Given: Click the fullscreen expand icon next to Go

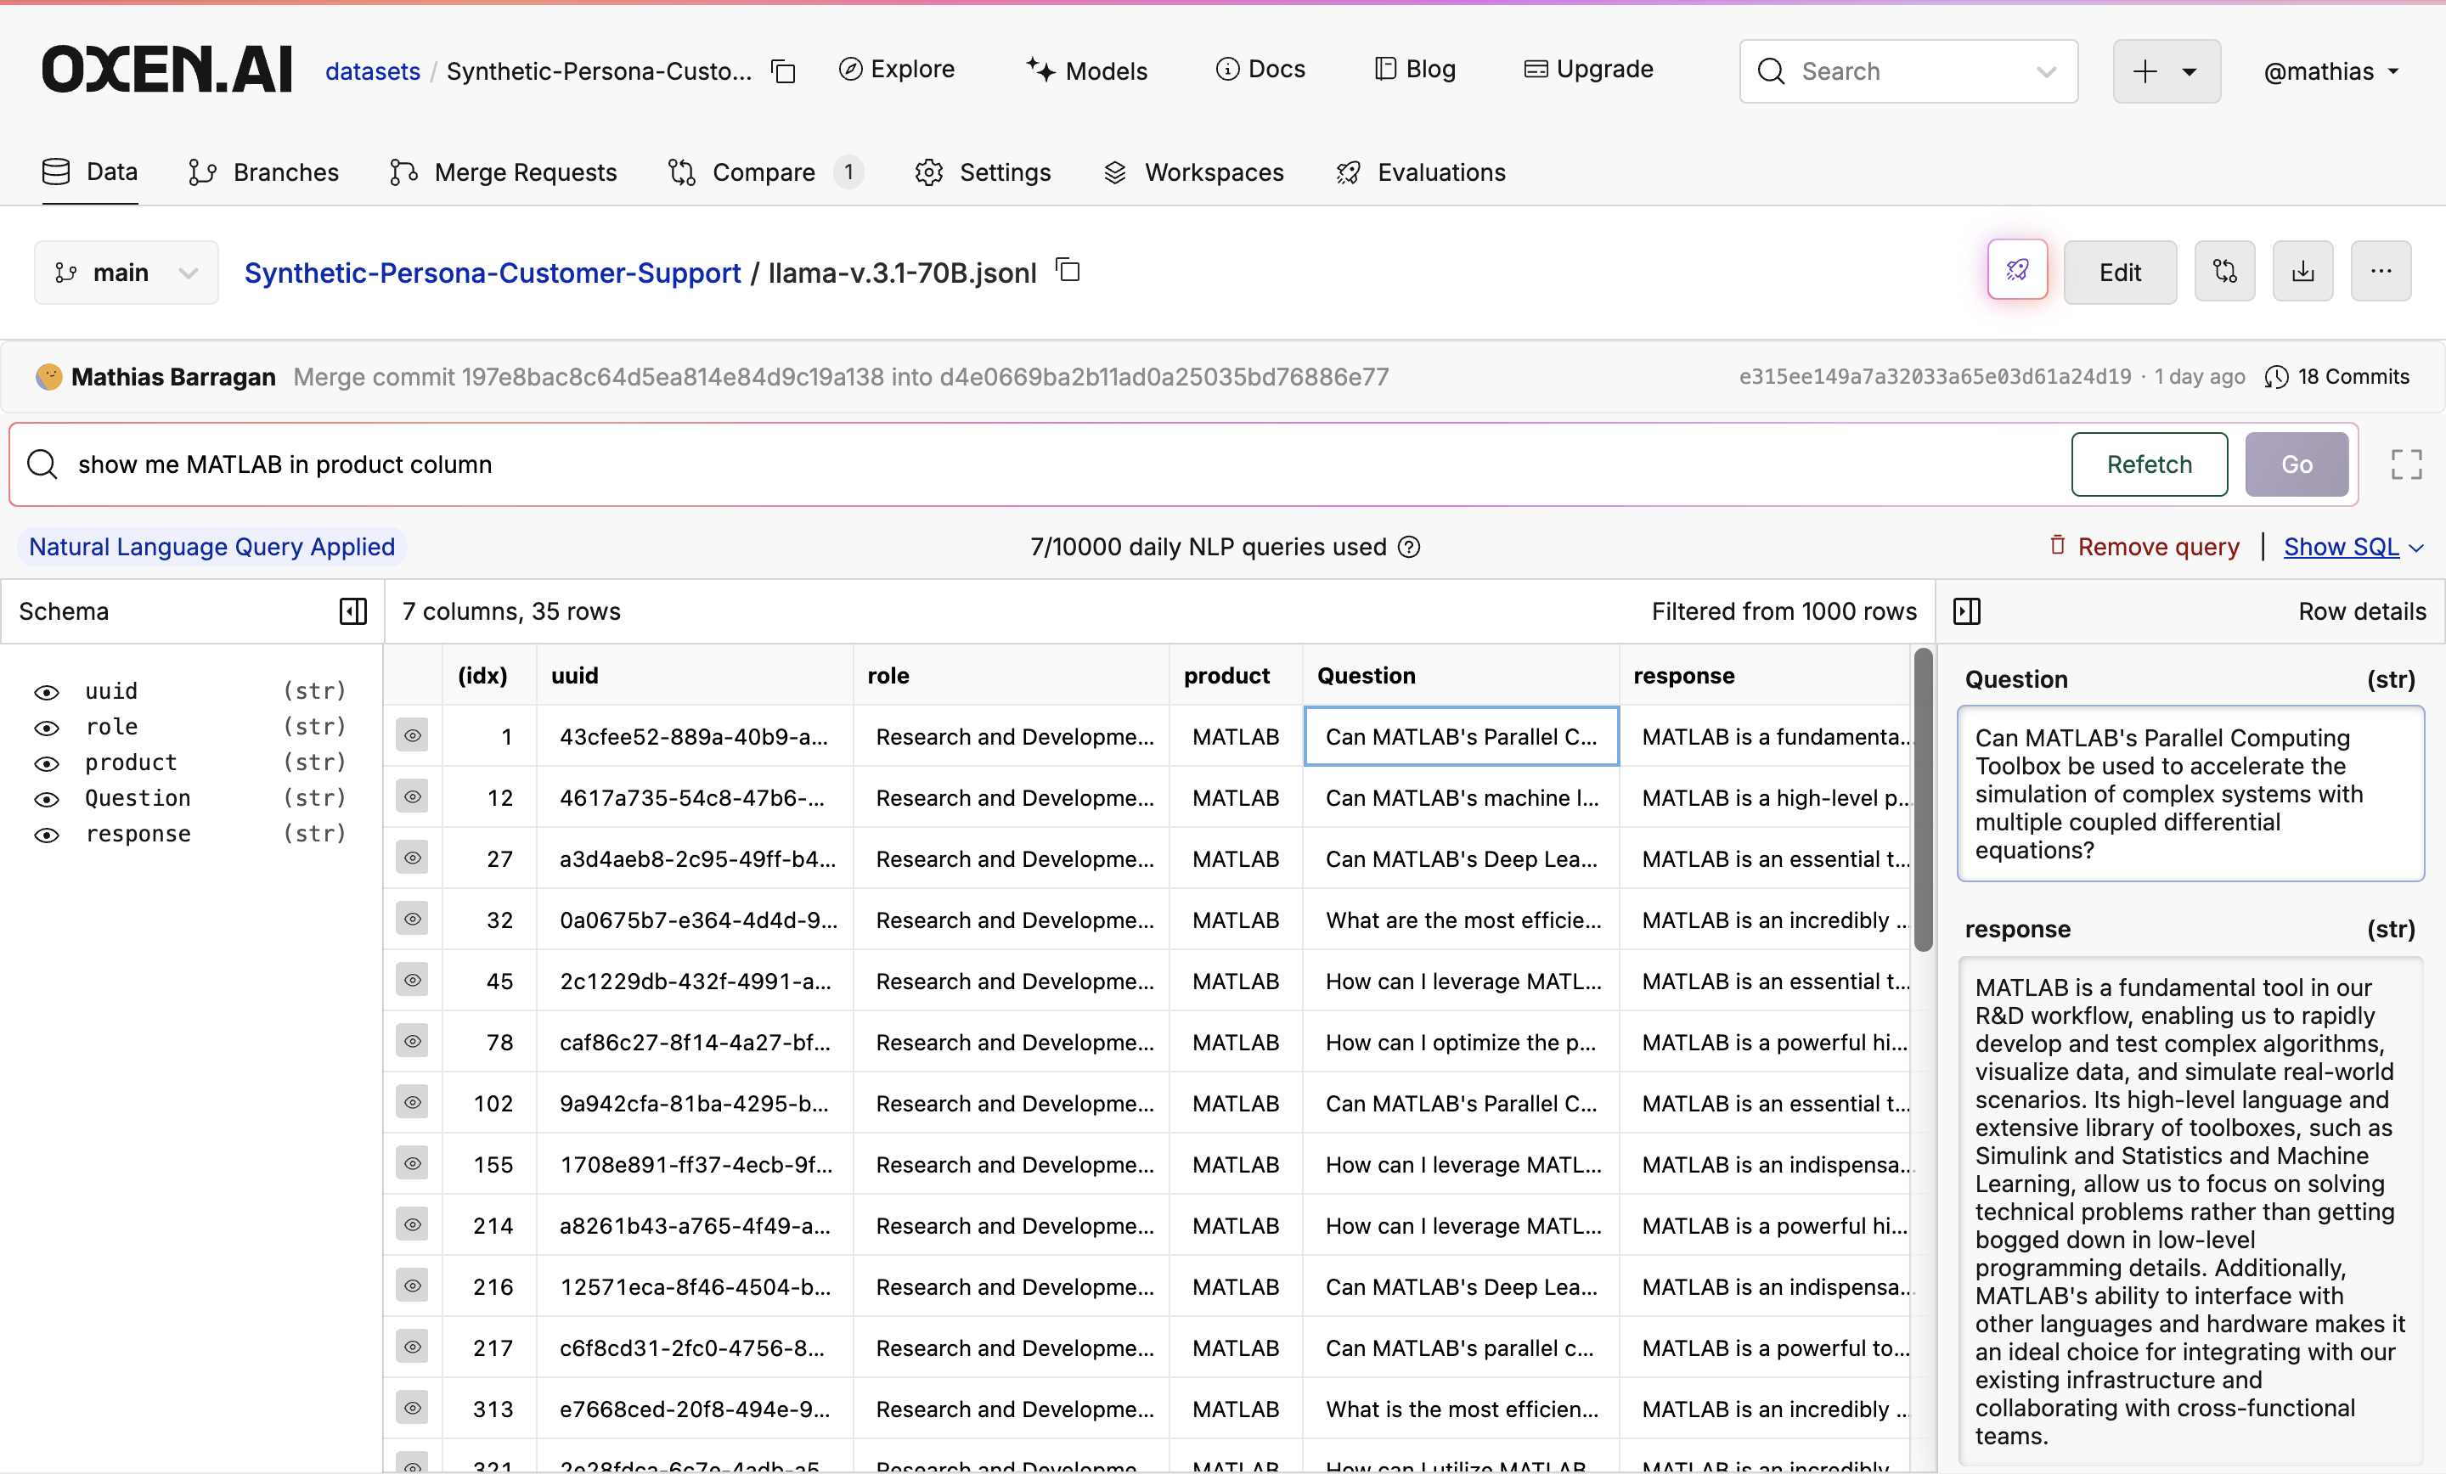Looking at the screenshot, I should (x=2405, y=464).
